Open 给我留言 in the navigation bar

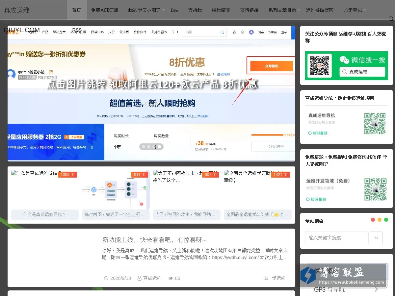point(221,10)
